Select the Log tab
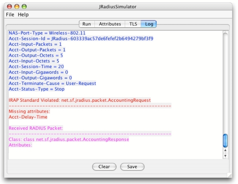This screenshot has height=184, width=238. (149, 24)
